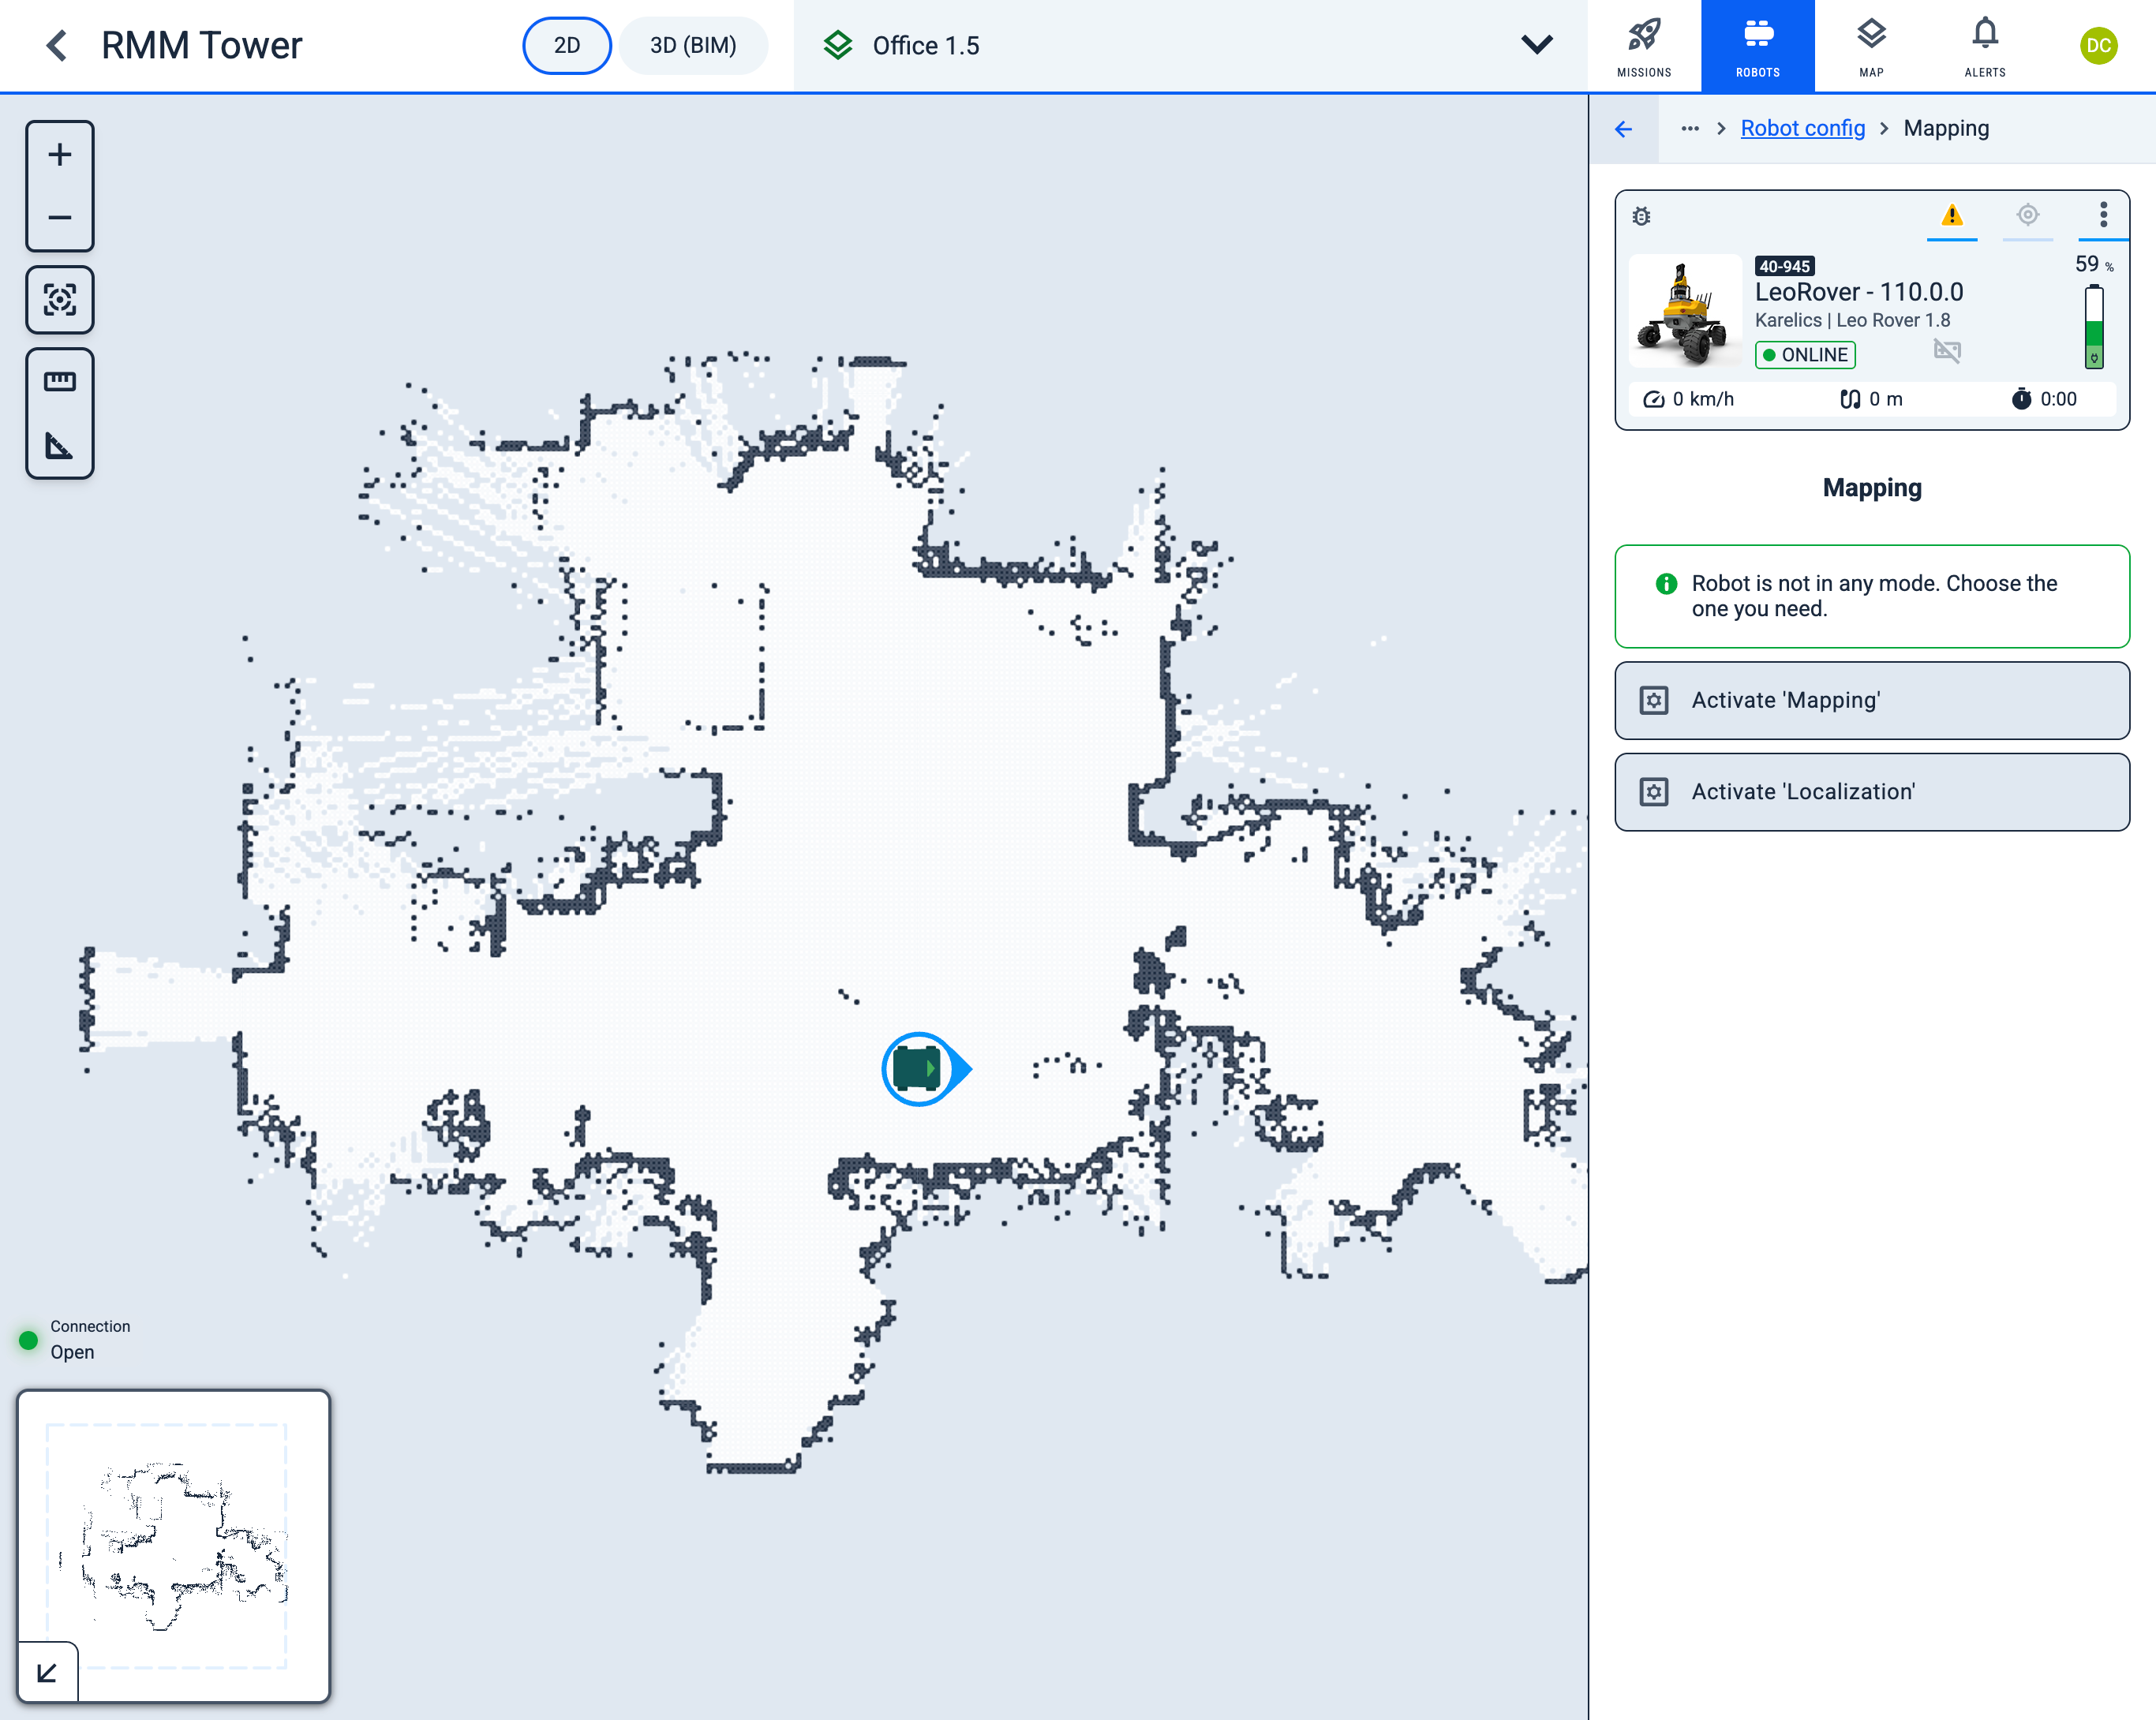This screenshot has height=1720, width=2156.
Task: Select the angle measure tool
Action: click(60, 445)
